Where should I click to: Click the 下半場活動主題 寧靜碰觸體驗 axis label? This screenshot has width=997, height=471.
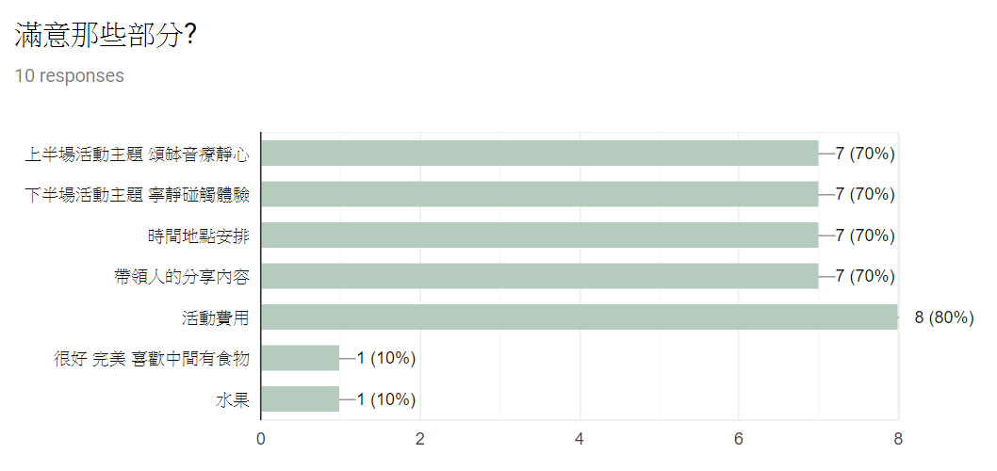(x=137, y=195)
